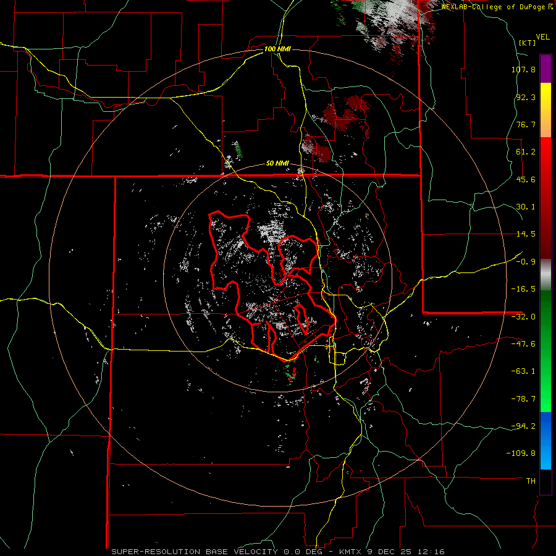Select the yellow-orange segment of the color bar
Screen dimensions: 556x556
point(545,110)
